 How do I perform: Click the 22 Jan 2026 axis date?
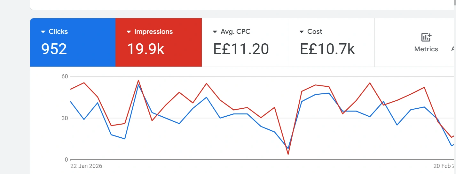pos(86,166)
